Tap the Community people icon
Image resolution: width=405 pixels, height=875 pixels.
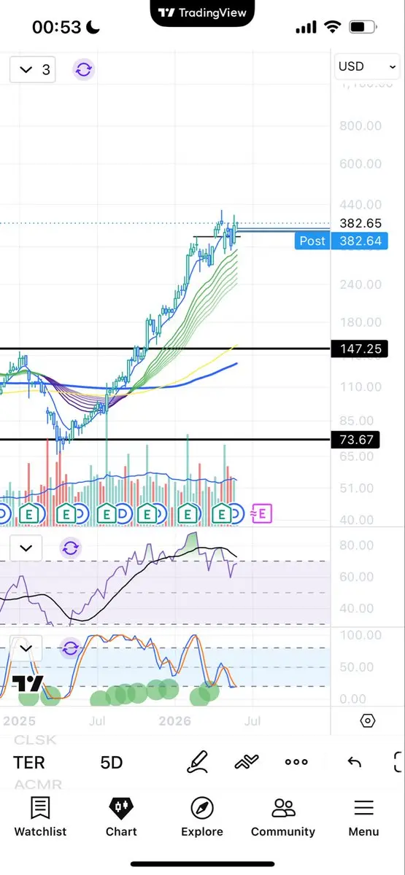[x=283, y=807]
